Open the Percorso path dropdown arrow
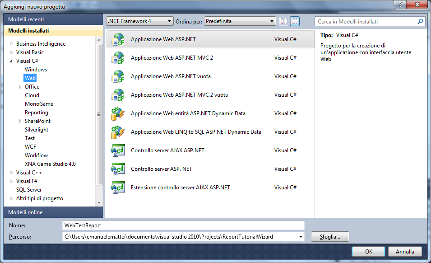Image resolution: width=431 pixels, height=263 pixels. 301,237
